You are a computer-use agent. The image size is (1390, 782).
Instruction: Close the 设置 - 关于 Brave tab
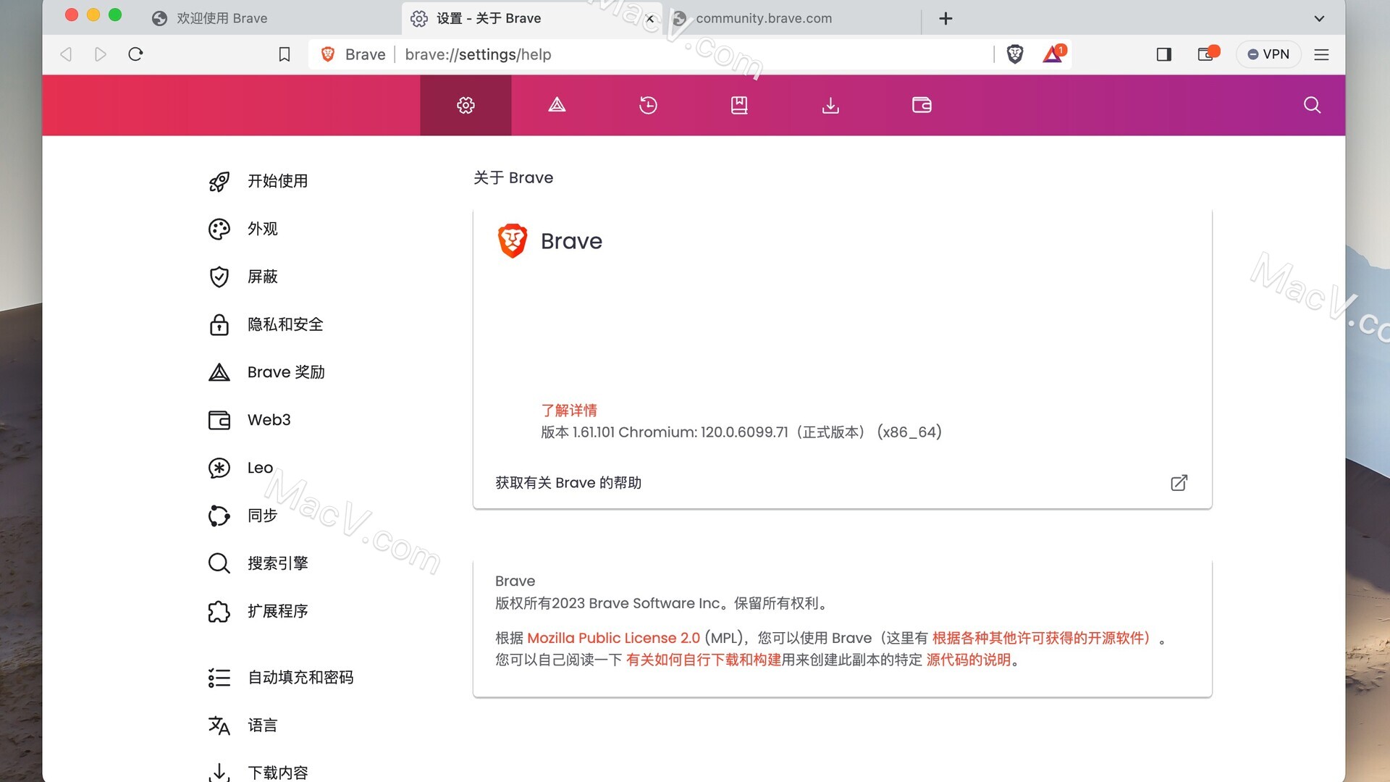(x=650, y=19)
